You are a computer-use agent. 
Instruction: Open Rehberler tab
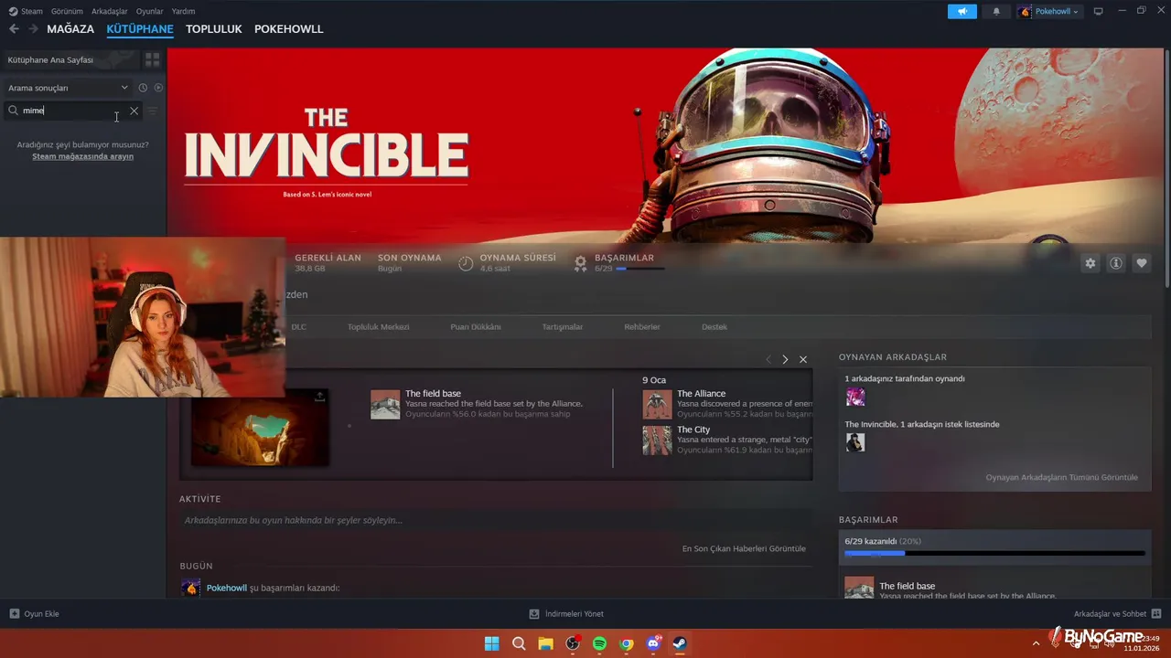click(x=642, y=327)
